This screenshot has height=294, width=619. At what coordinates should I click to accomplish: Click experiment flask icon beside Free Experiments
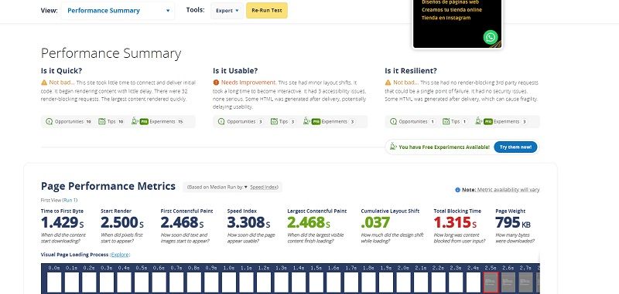(x=393, y=147)
